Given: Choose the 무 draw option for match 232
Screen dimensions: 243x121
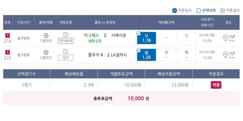Looking at the screenshot, I should click(166, 55).
